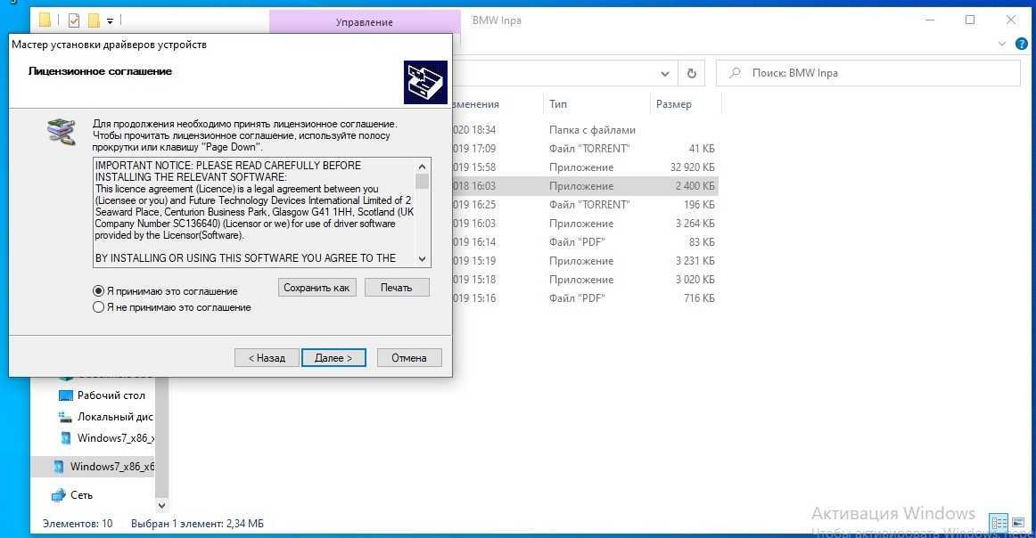
Task: Click the New Folder icon in quick access toolbar
Action: click(93, 20)
